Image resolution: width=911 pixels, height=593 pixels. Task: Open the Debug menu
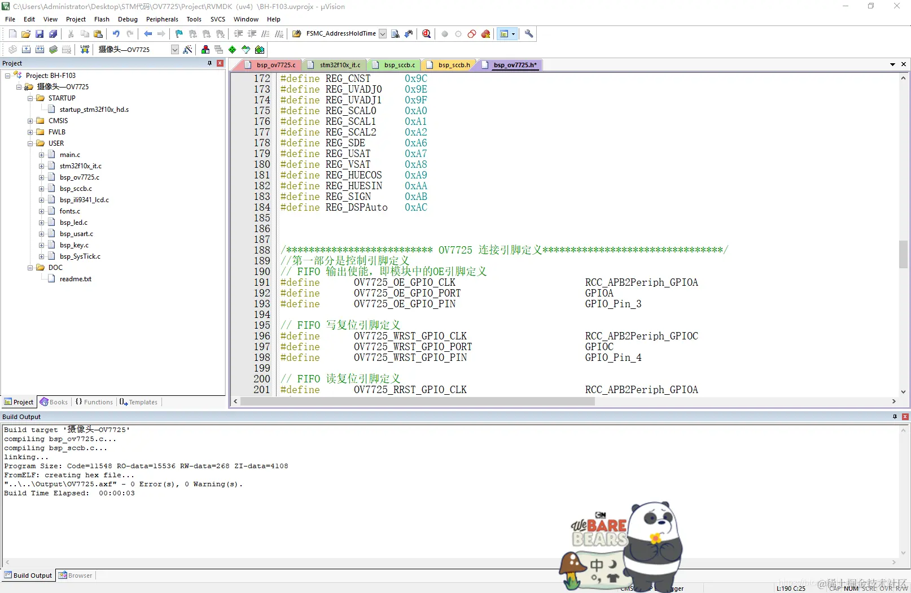click(x=128, y=19)
